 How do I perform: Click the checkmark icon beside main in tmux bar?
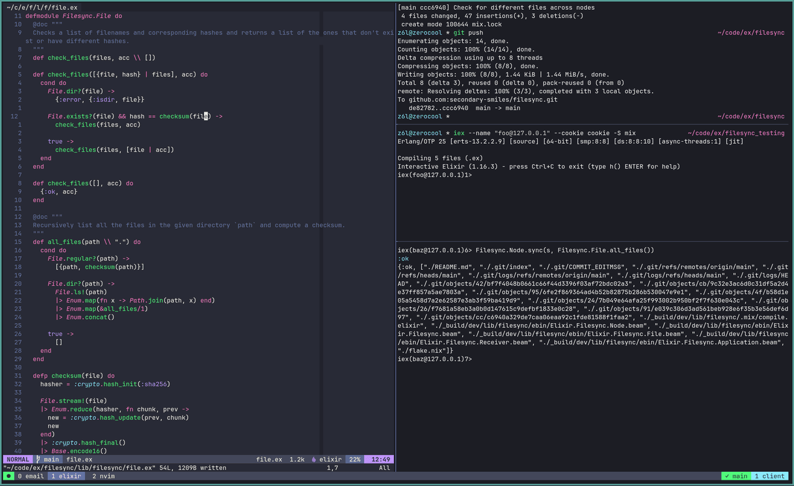tap(726, 476)
